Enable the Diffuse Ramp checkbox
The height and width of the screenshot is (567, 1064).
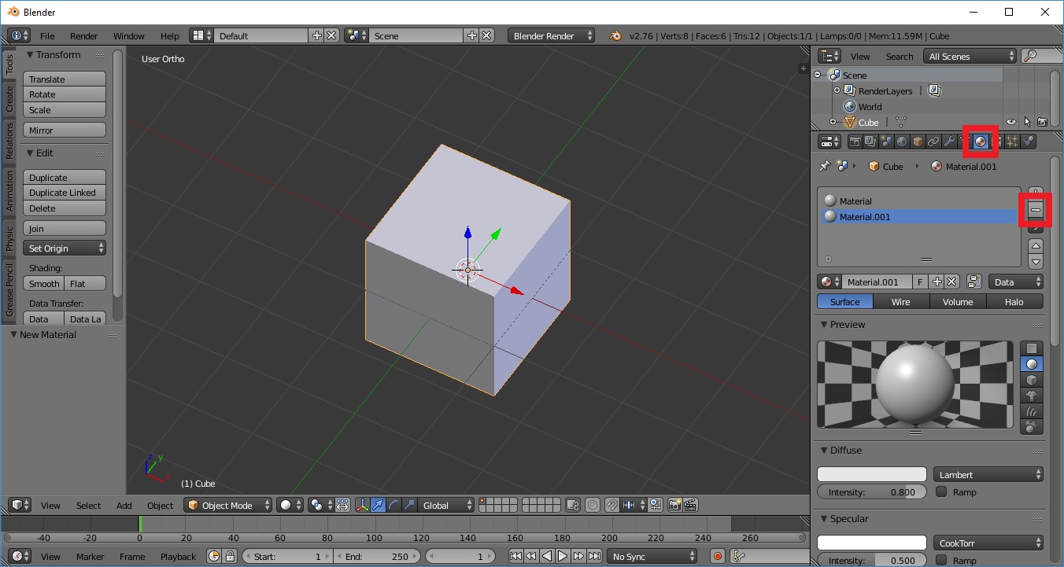pyautogui.click(x=941, y=492)
